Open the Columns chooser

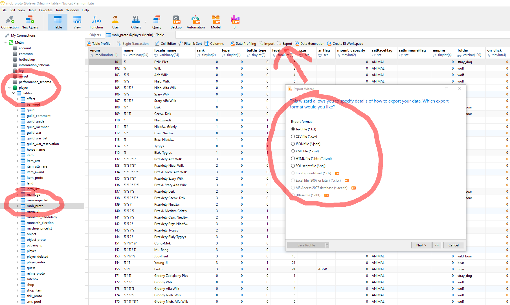click(214, 44)
